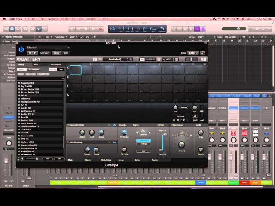
Task: Click the Tune knob
Action: (175, 107)
